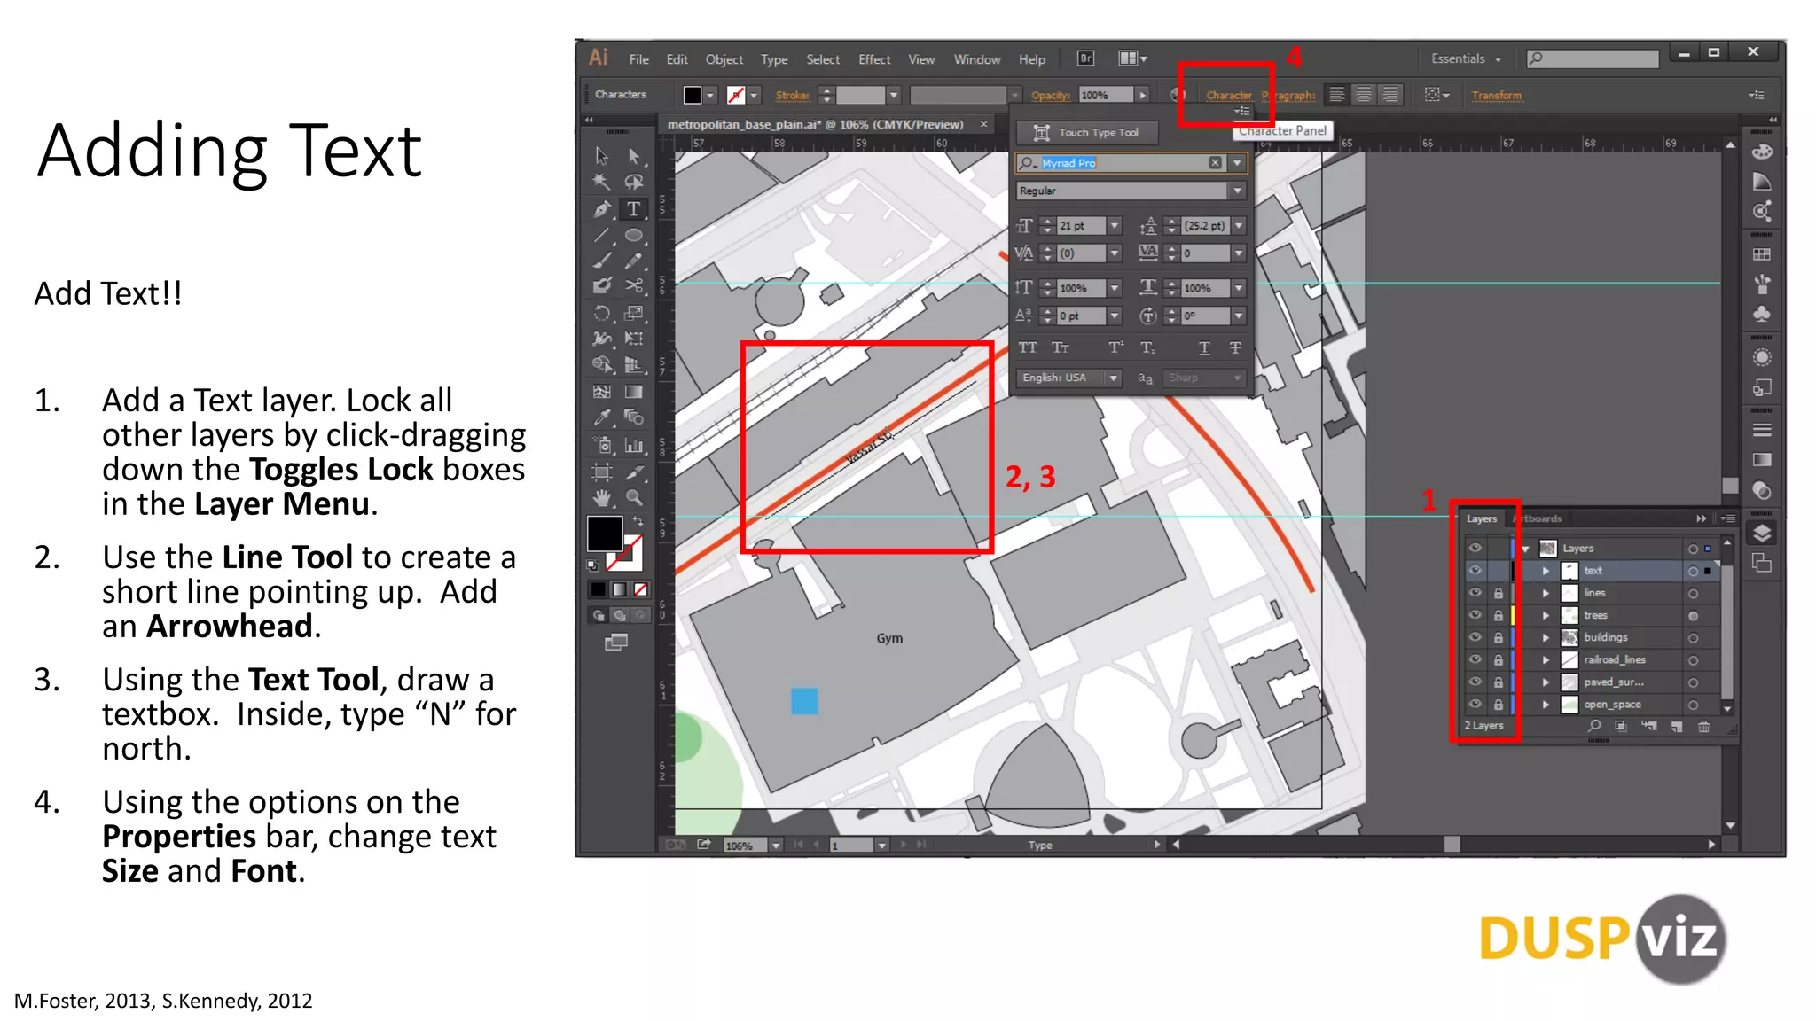The width and height of the screenshot is (1816, 1021).
Task: Delete selected layer with trash icon
Action: click(1703, 726)
